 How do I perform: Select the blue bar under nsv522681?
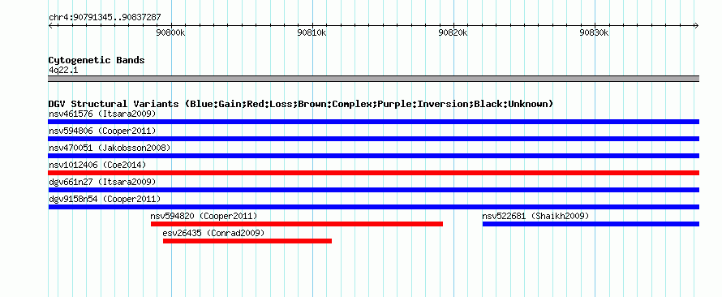(x=591, y=224)
